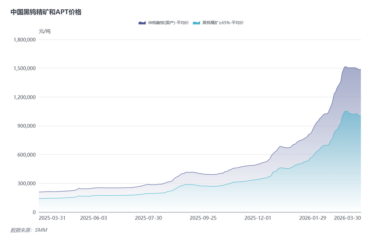Select the 2025-09-25 date label

pos(203,218)
